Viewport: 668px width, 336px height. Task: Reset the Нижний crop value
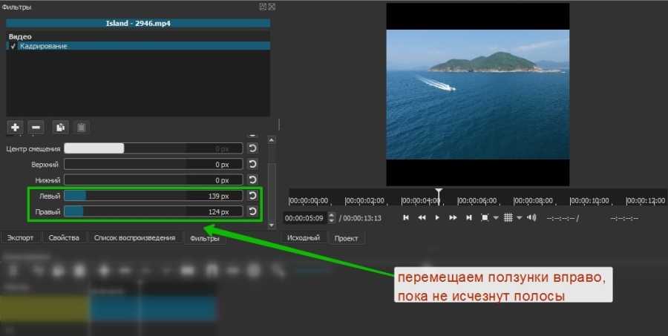coord(252,179)
